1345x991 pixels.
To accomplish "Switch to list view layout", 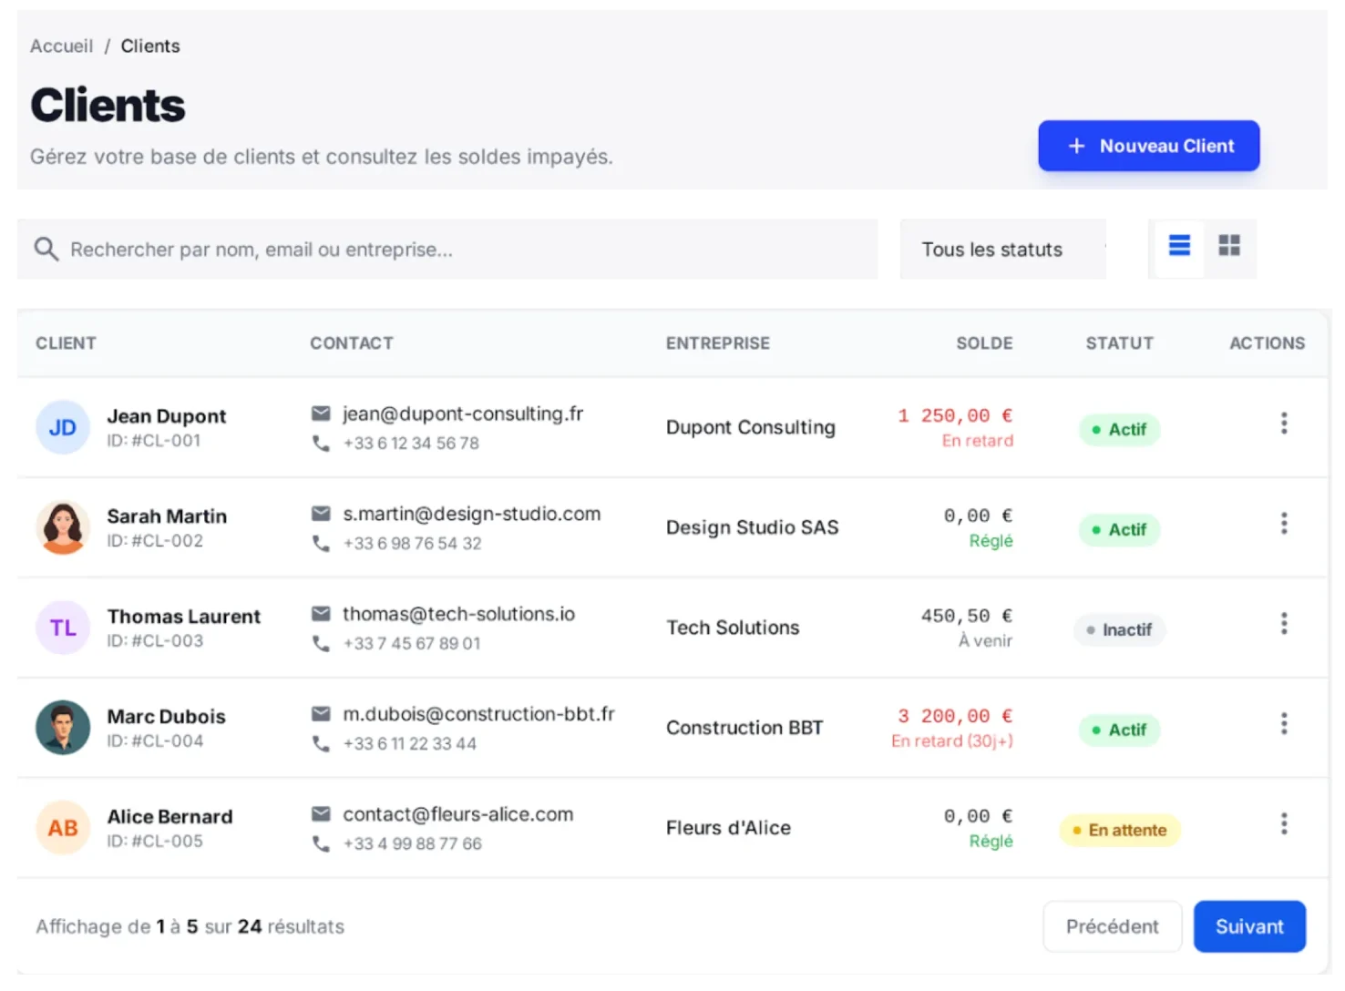I will pyautogui.click(x=1179, y=246).
